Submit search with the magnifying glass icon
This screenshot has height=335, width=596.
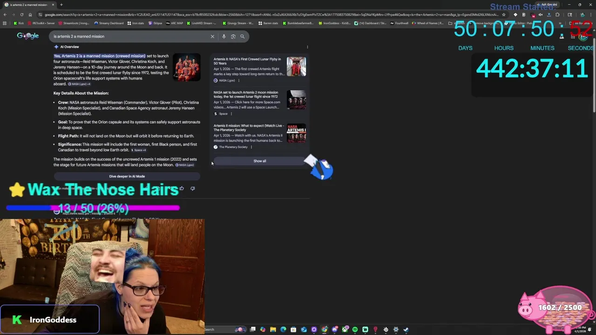coord(242,36)
